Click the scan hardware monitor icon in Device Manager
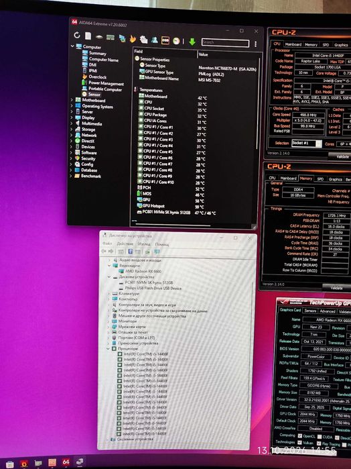Viewport: 351px width, 469px height. pyautogui.click(x=157, y=252)
